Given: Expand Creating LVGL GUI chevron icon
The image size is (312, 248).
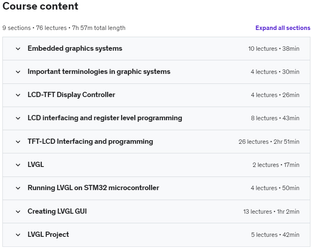Looking at the screenshot, I should [18, 212].
